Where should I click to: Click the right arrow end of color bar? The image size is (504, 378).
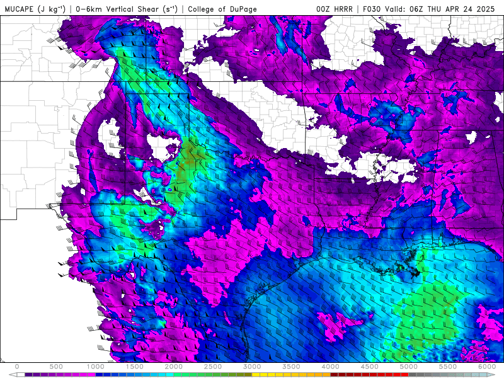click(x=491, y=375)
